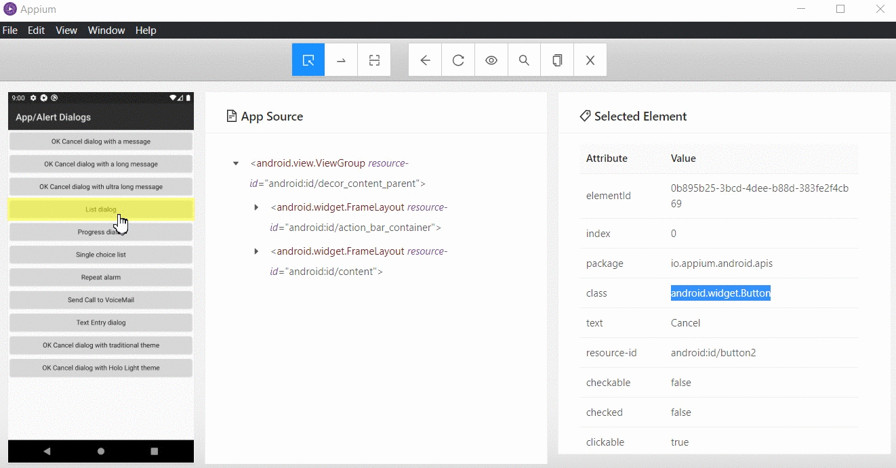Screen dimensions: 896x468
Task: Open the Help menu
Action: (x=146, y=30)
